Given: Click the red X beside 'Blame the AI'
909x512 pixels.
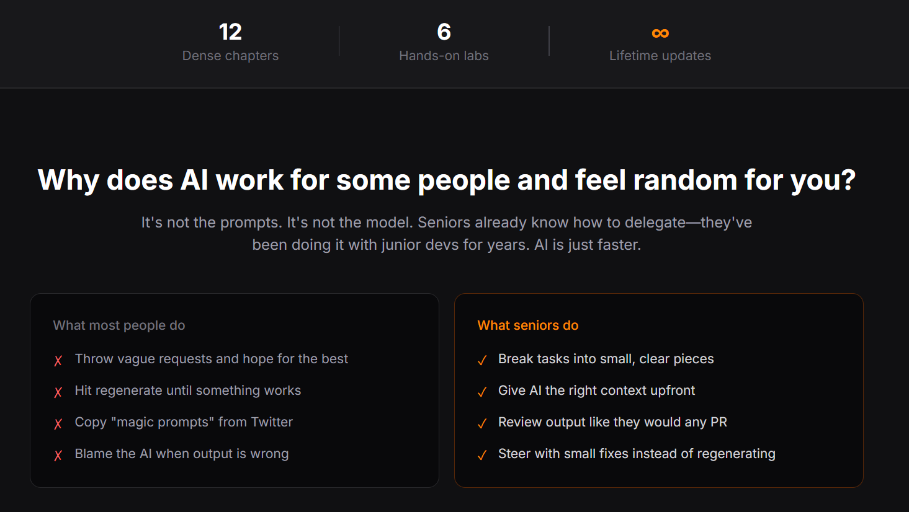Looking at the screenshot, I should point(58,456).
